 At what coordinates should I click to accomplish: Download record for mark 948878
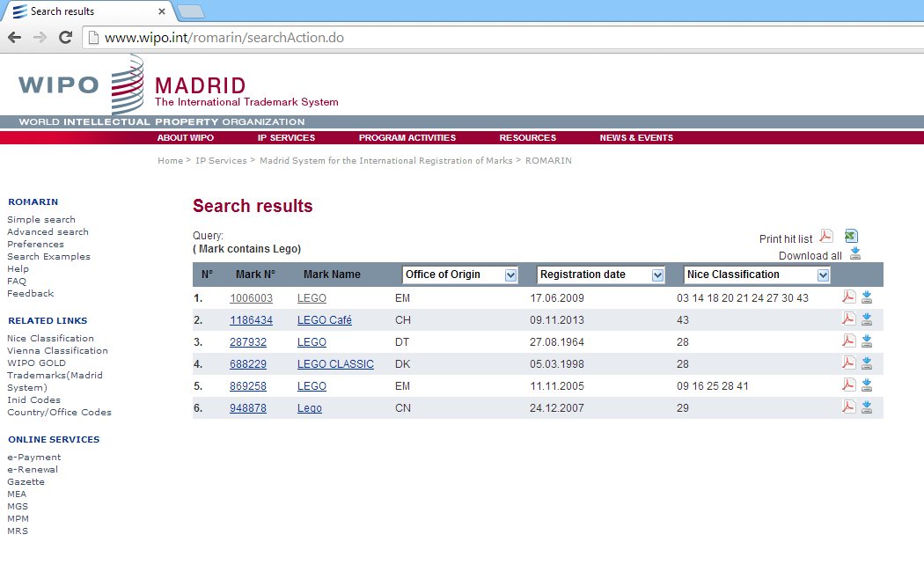pos(867,407)
